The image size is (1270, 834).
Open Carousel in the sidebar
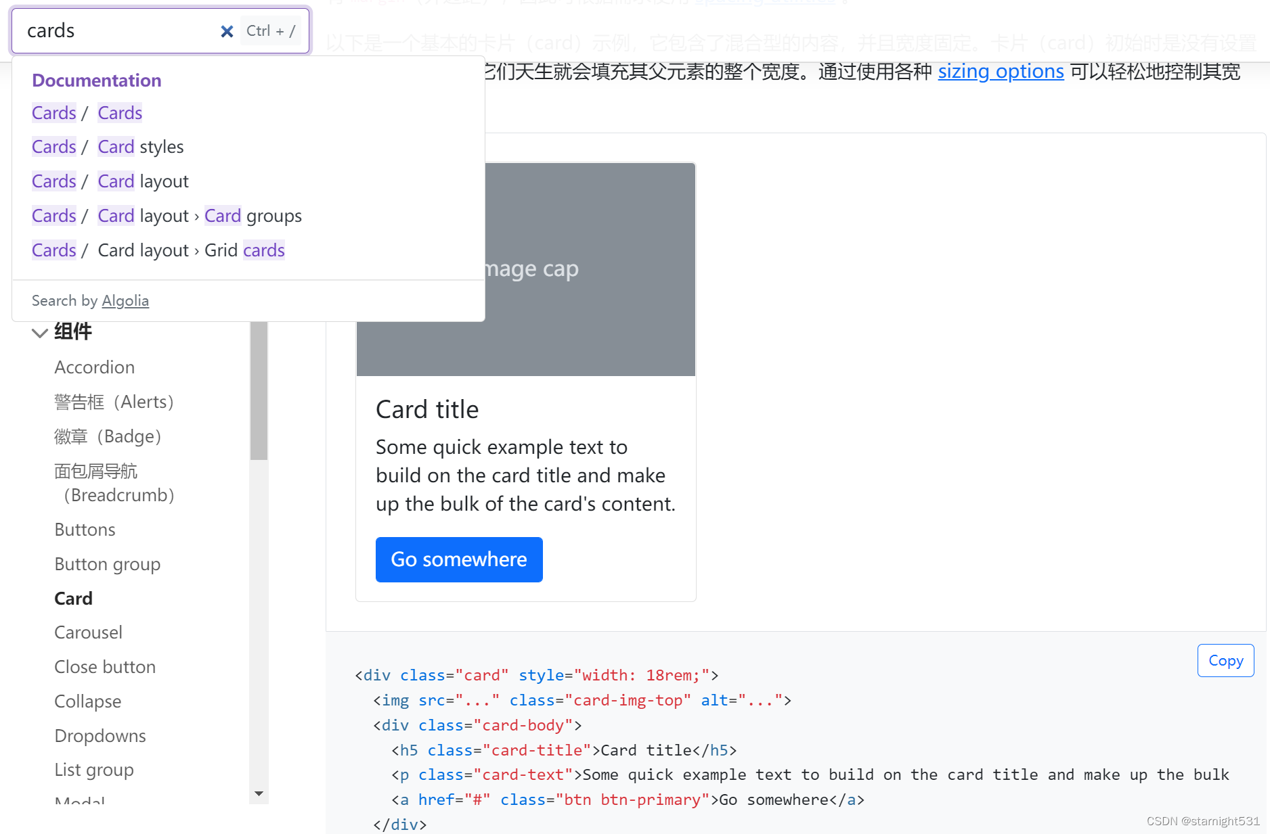tap(89, 632)
